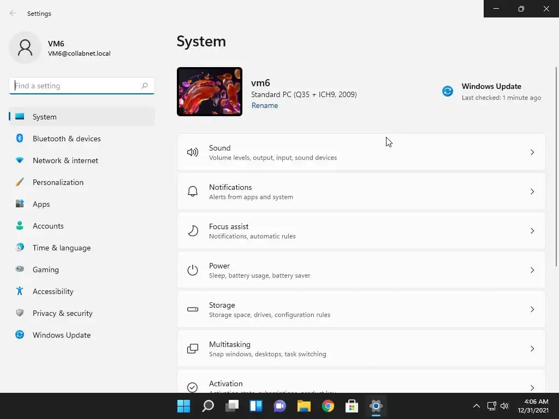
Task: Expand the Multitasking row chevron
Action: point(532,349)
